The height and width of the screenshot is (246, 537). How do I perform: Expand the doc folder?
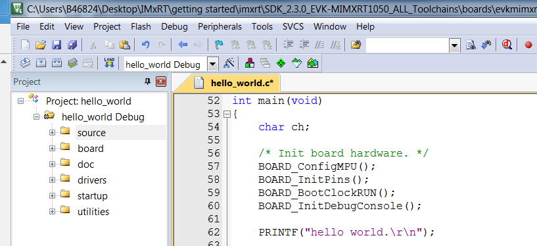click(x=52, y=164)
